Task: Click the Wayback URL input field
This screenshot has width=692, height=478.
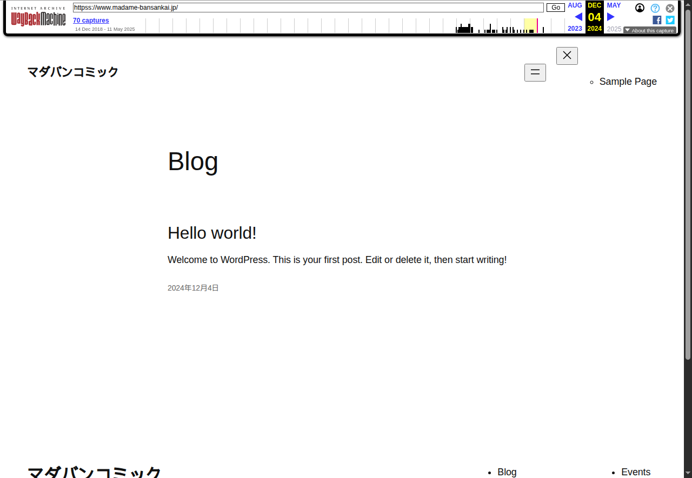Action: [x=308, y=8]
